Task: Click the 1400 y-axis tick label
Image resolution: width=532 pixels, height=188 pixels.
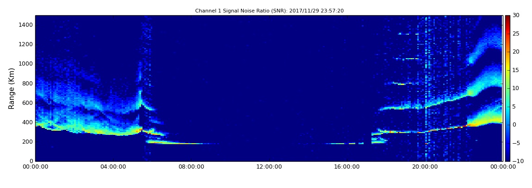Action: (25, 25)
